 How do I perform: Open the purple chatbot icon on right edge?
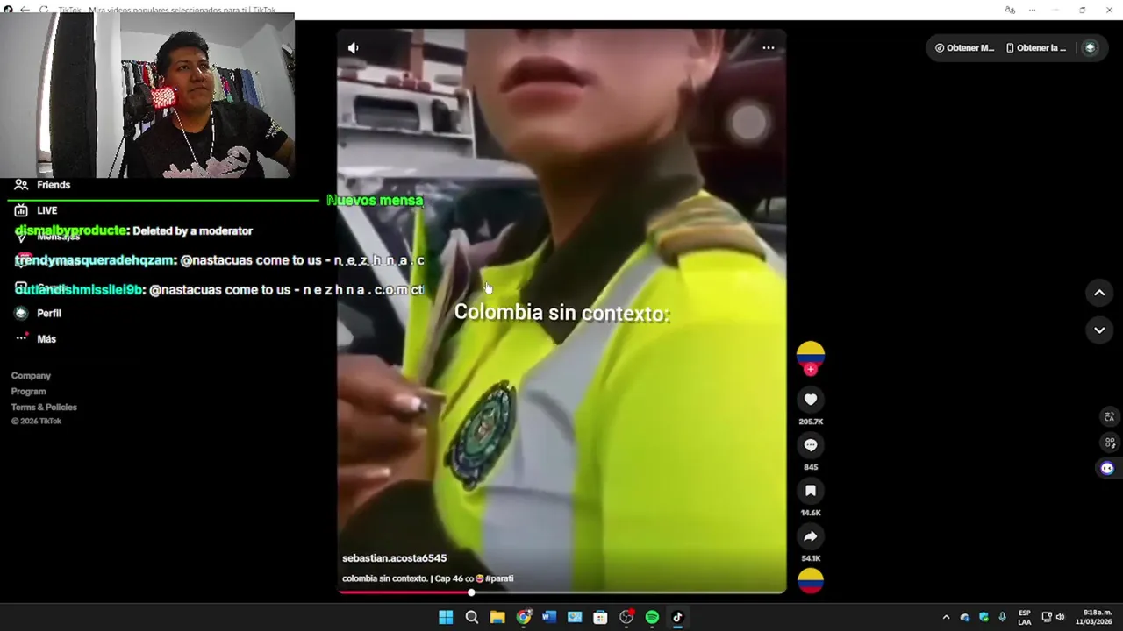click(x=1107, y=468)
